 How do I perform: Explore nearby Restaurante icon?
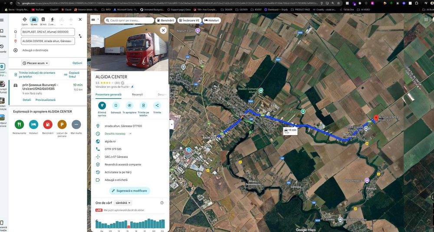tap(19, 124)
